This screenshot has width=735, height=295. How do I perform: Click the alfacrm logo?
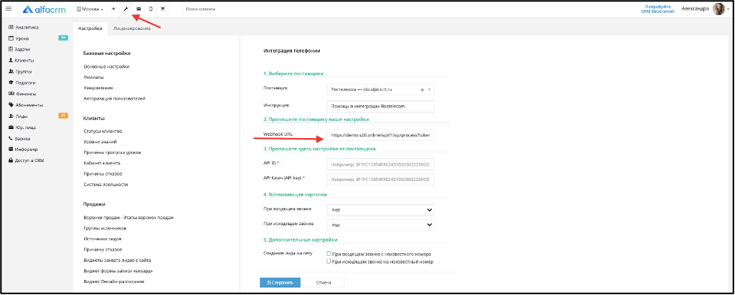44,9
